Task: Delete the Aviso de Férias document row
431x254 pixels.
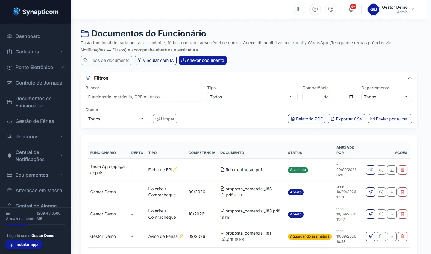Action: 403,236
